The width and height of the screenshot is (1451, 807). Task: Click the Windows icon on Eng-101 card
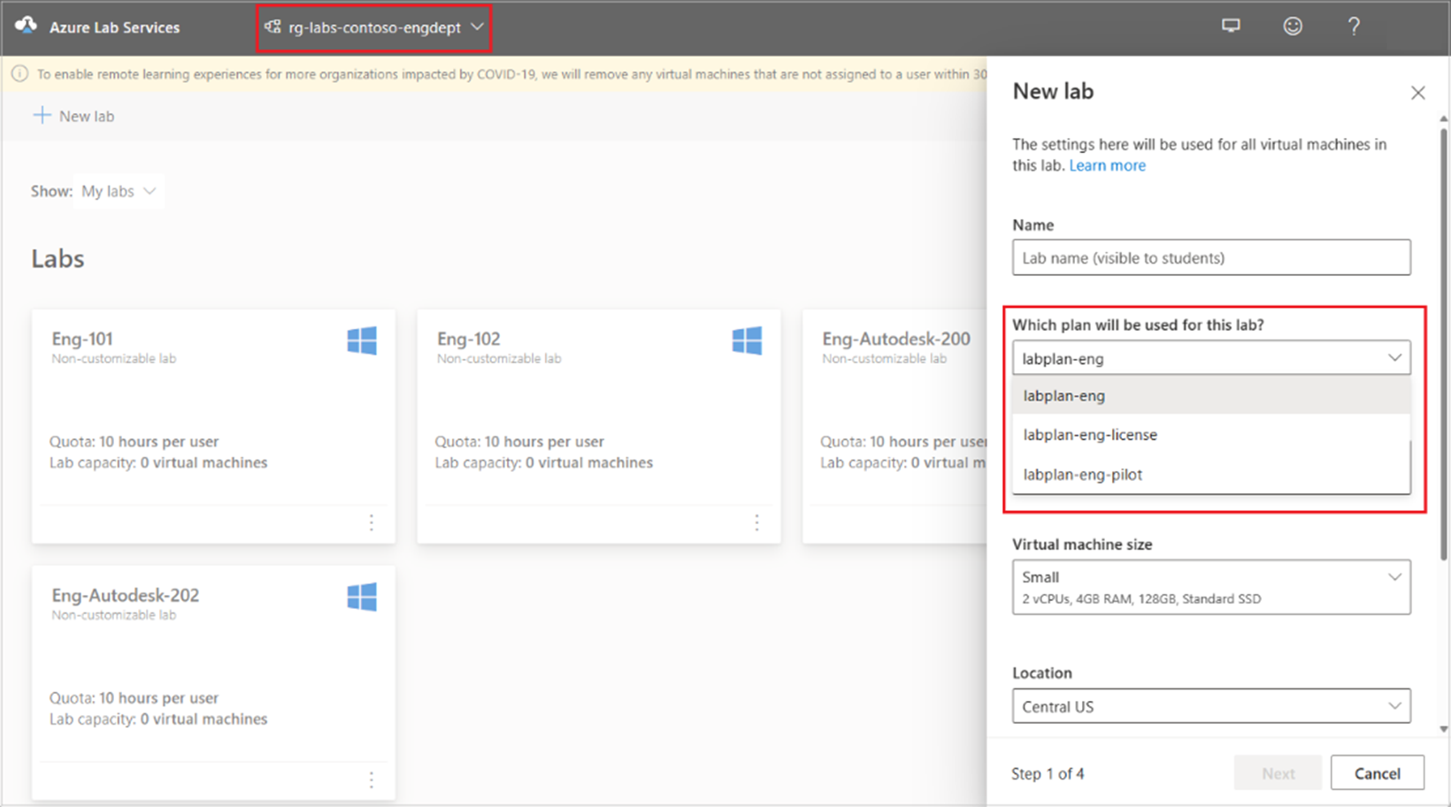pos(362,340)
